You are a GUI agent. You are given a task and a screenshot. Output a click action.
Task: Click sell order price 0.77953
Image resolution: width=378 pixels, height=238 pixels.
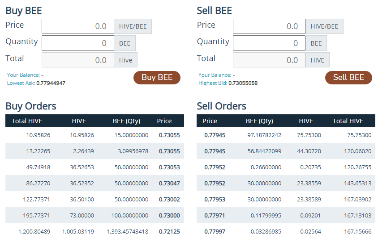[x=215, y=200]
